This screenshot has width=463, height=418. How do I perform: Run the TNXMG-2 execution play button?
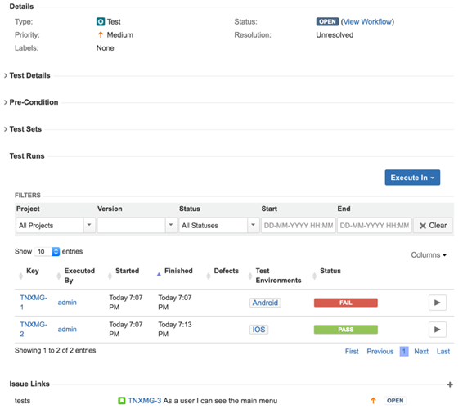438,330
